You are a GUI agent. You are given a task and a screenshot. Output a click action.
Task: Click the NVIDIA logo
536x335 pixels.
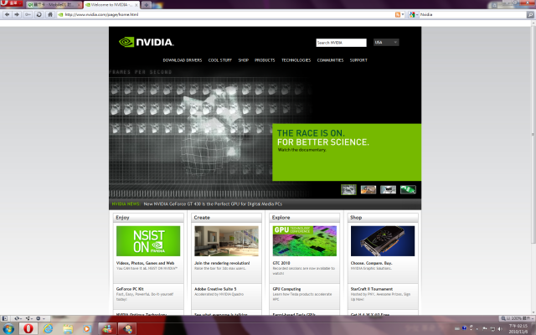(147, 42)
